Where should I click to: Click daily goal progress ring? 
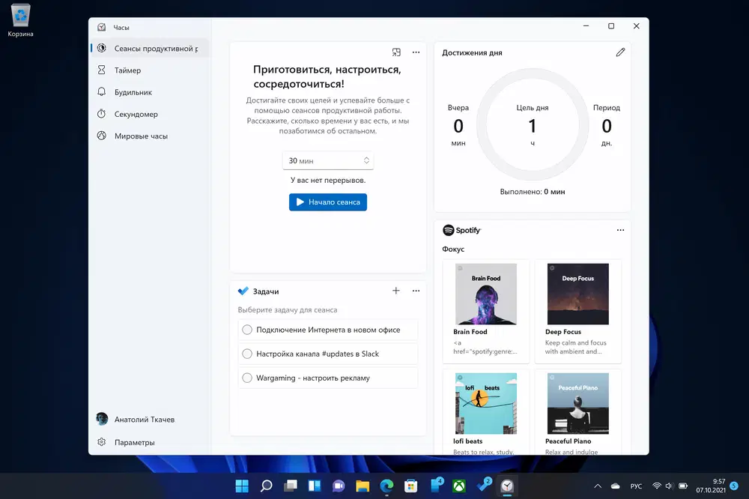click(532, 124)
